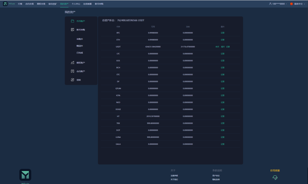Open 记录 for the GALA row
This screenshot has width=308, height=184.
click(x=223, y=144)
